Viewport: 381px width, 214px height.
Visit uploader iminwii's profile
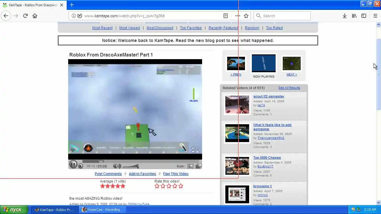[263, 195]
